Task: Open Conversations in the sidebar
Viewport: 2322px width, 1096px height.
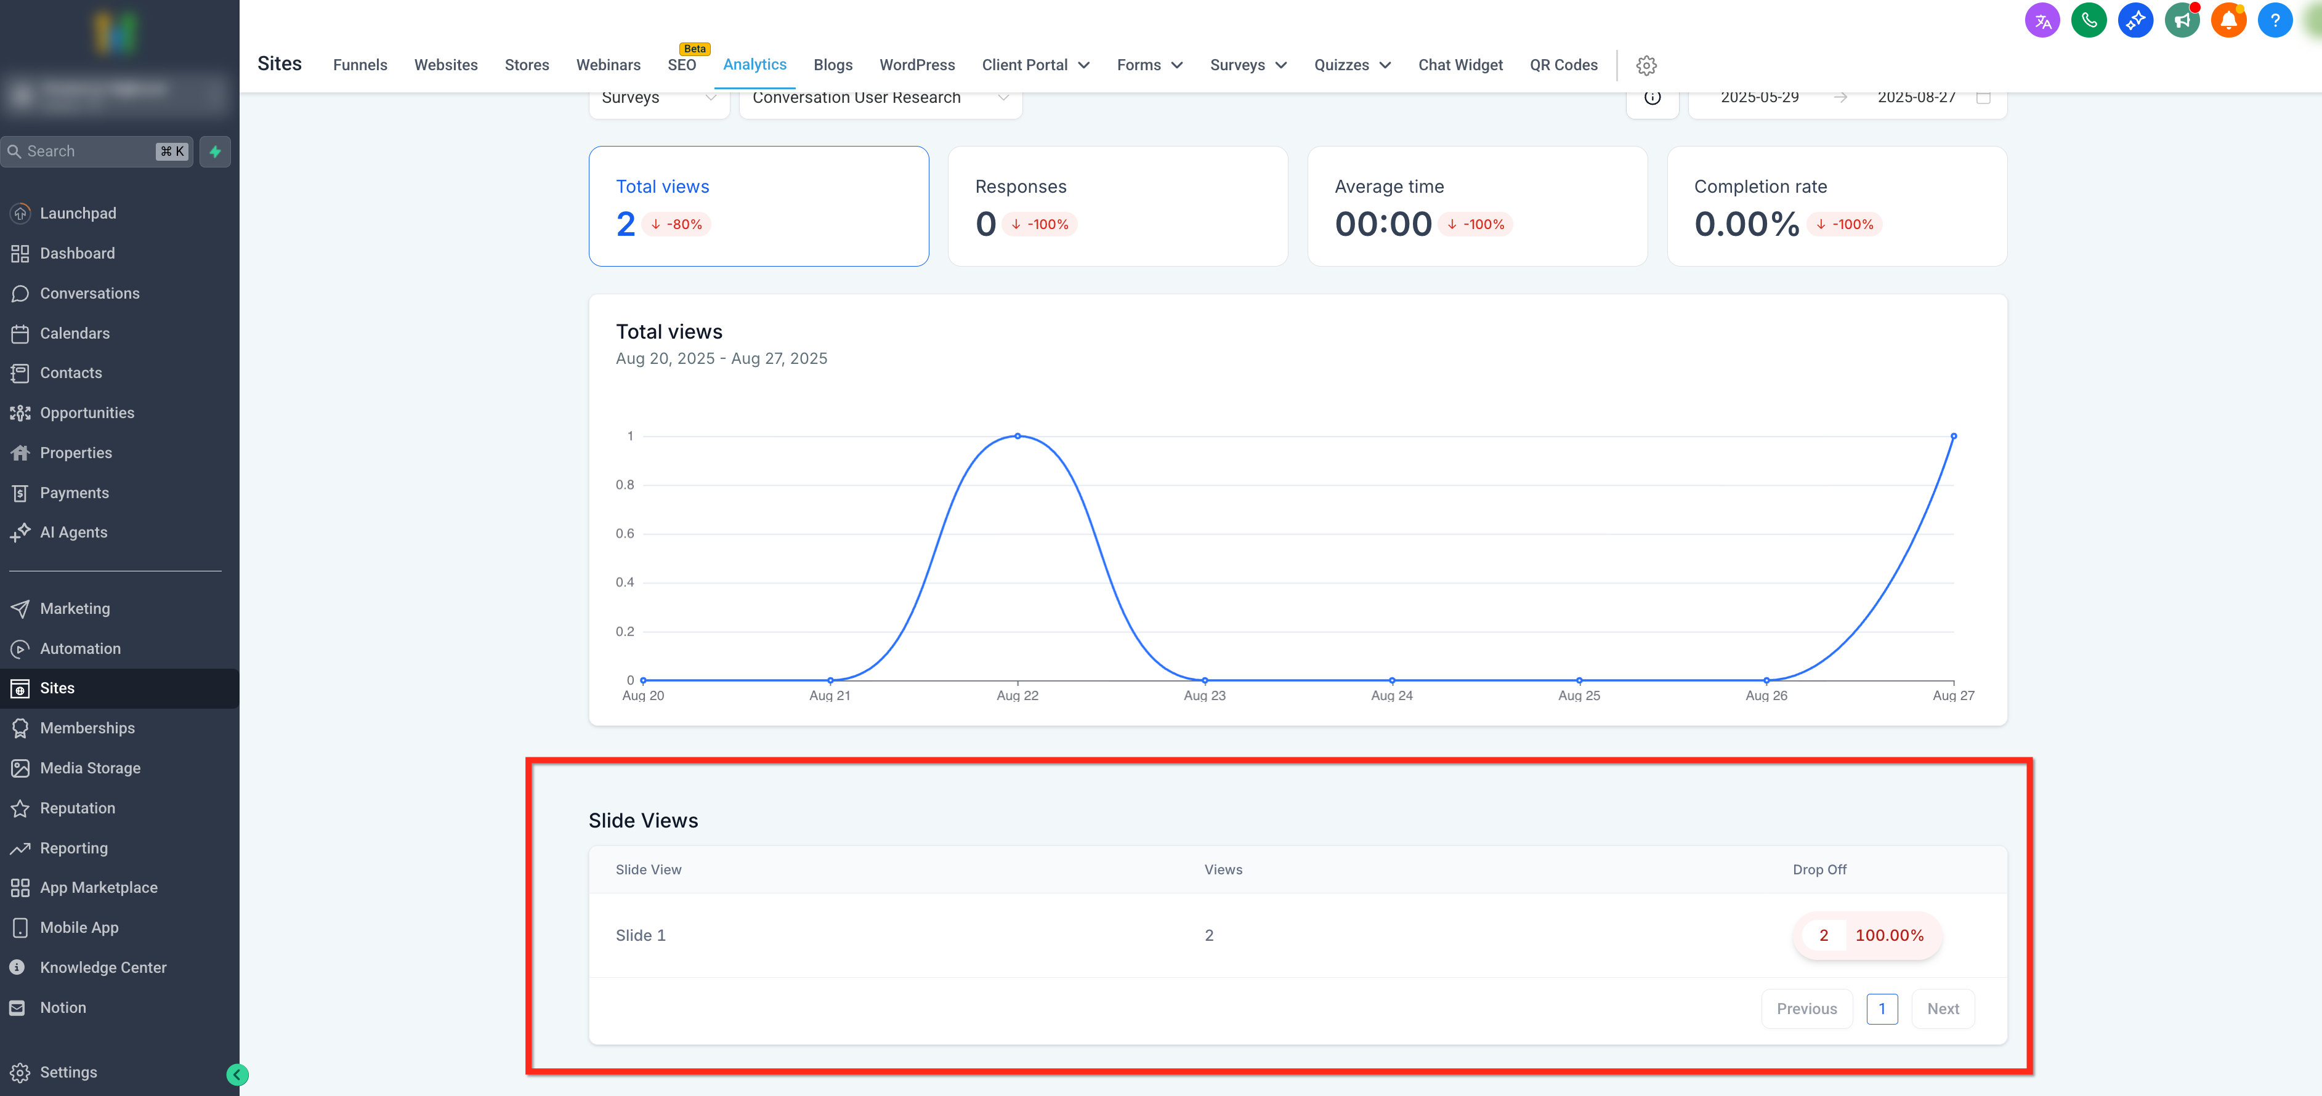Action: point(89,293)
